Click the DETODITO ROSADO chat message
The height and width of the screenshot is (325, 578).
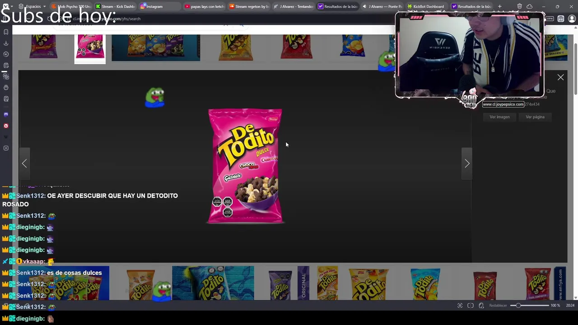pos(90,200)
